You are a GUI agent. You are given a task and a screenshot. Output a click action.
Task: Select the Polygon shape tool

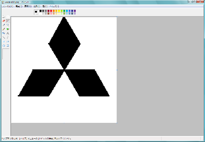point(8,41)
